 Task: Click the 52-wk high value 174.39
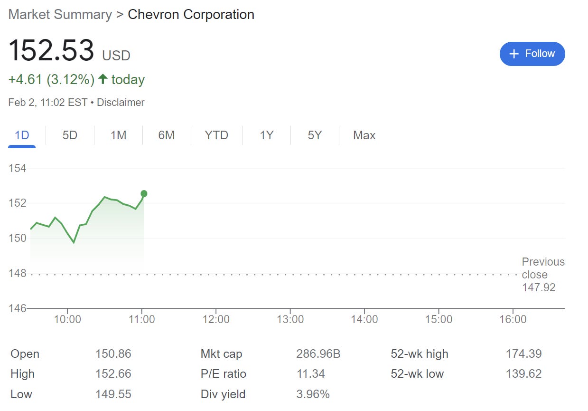click(x=523, y=354)
